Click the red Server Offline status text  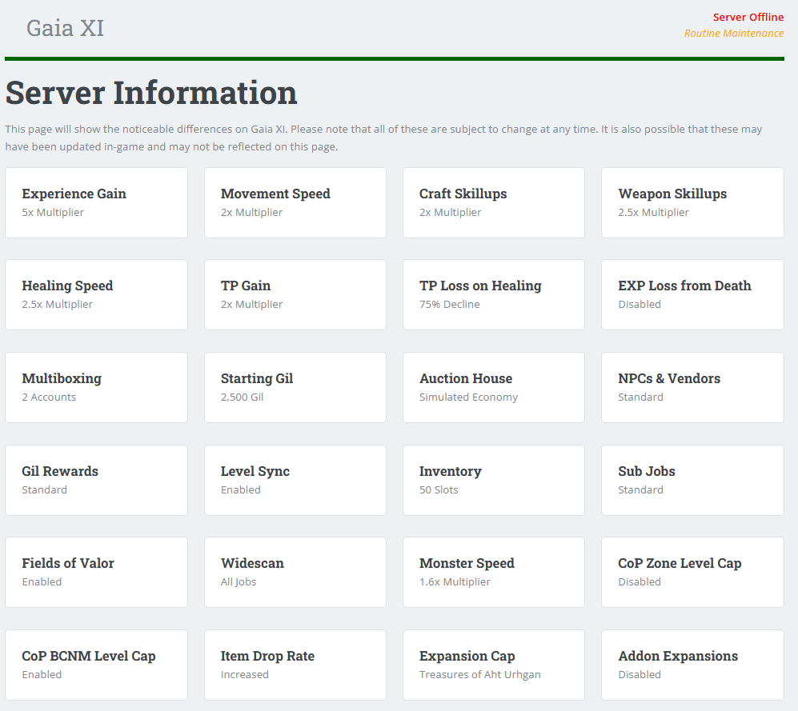click(x=748, y=18)
